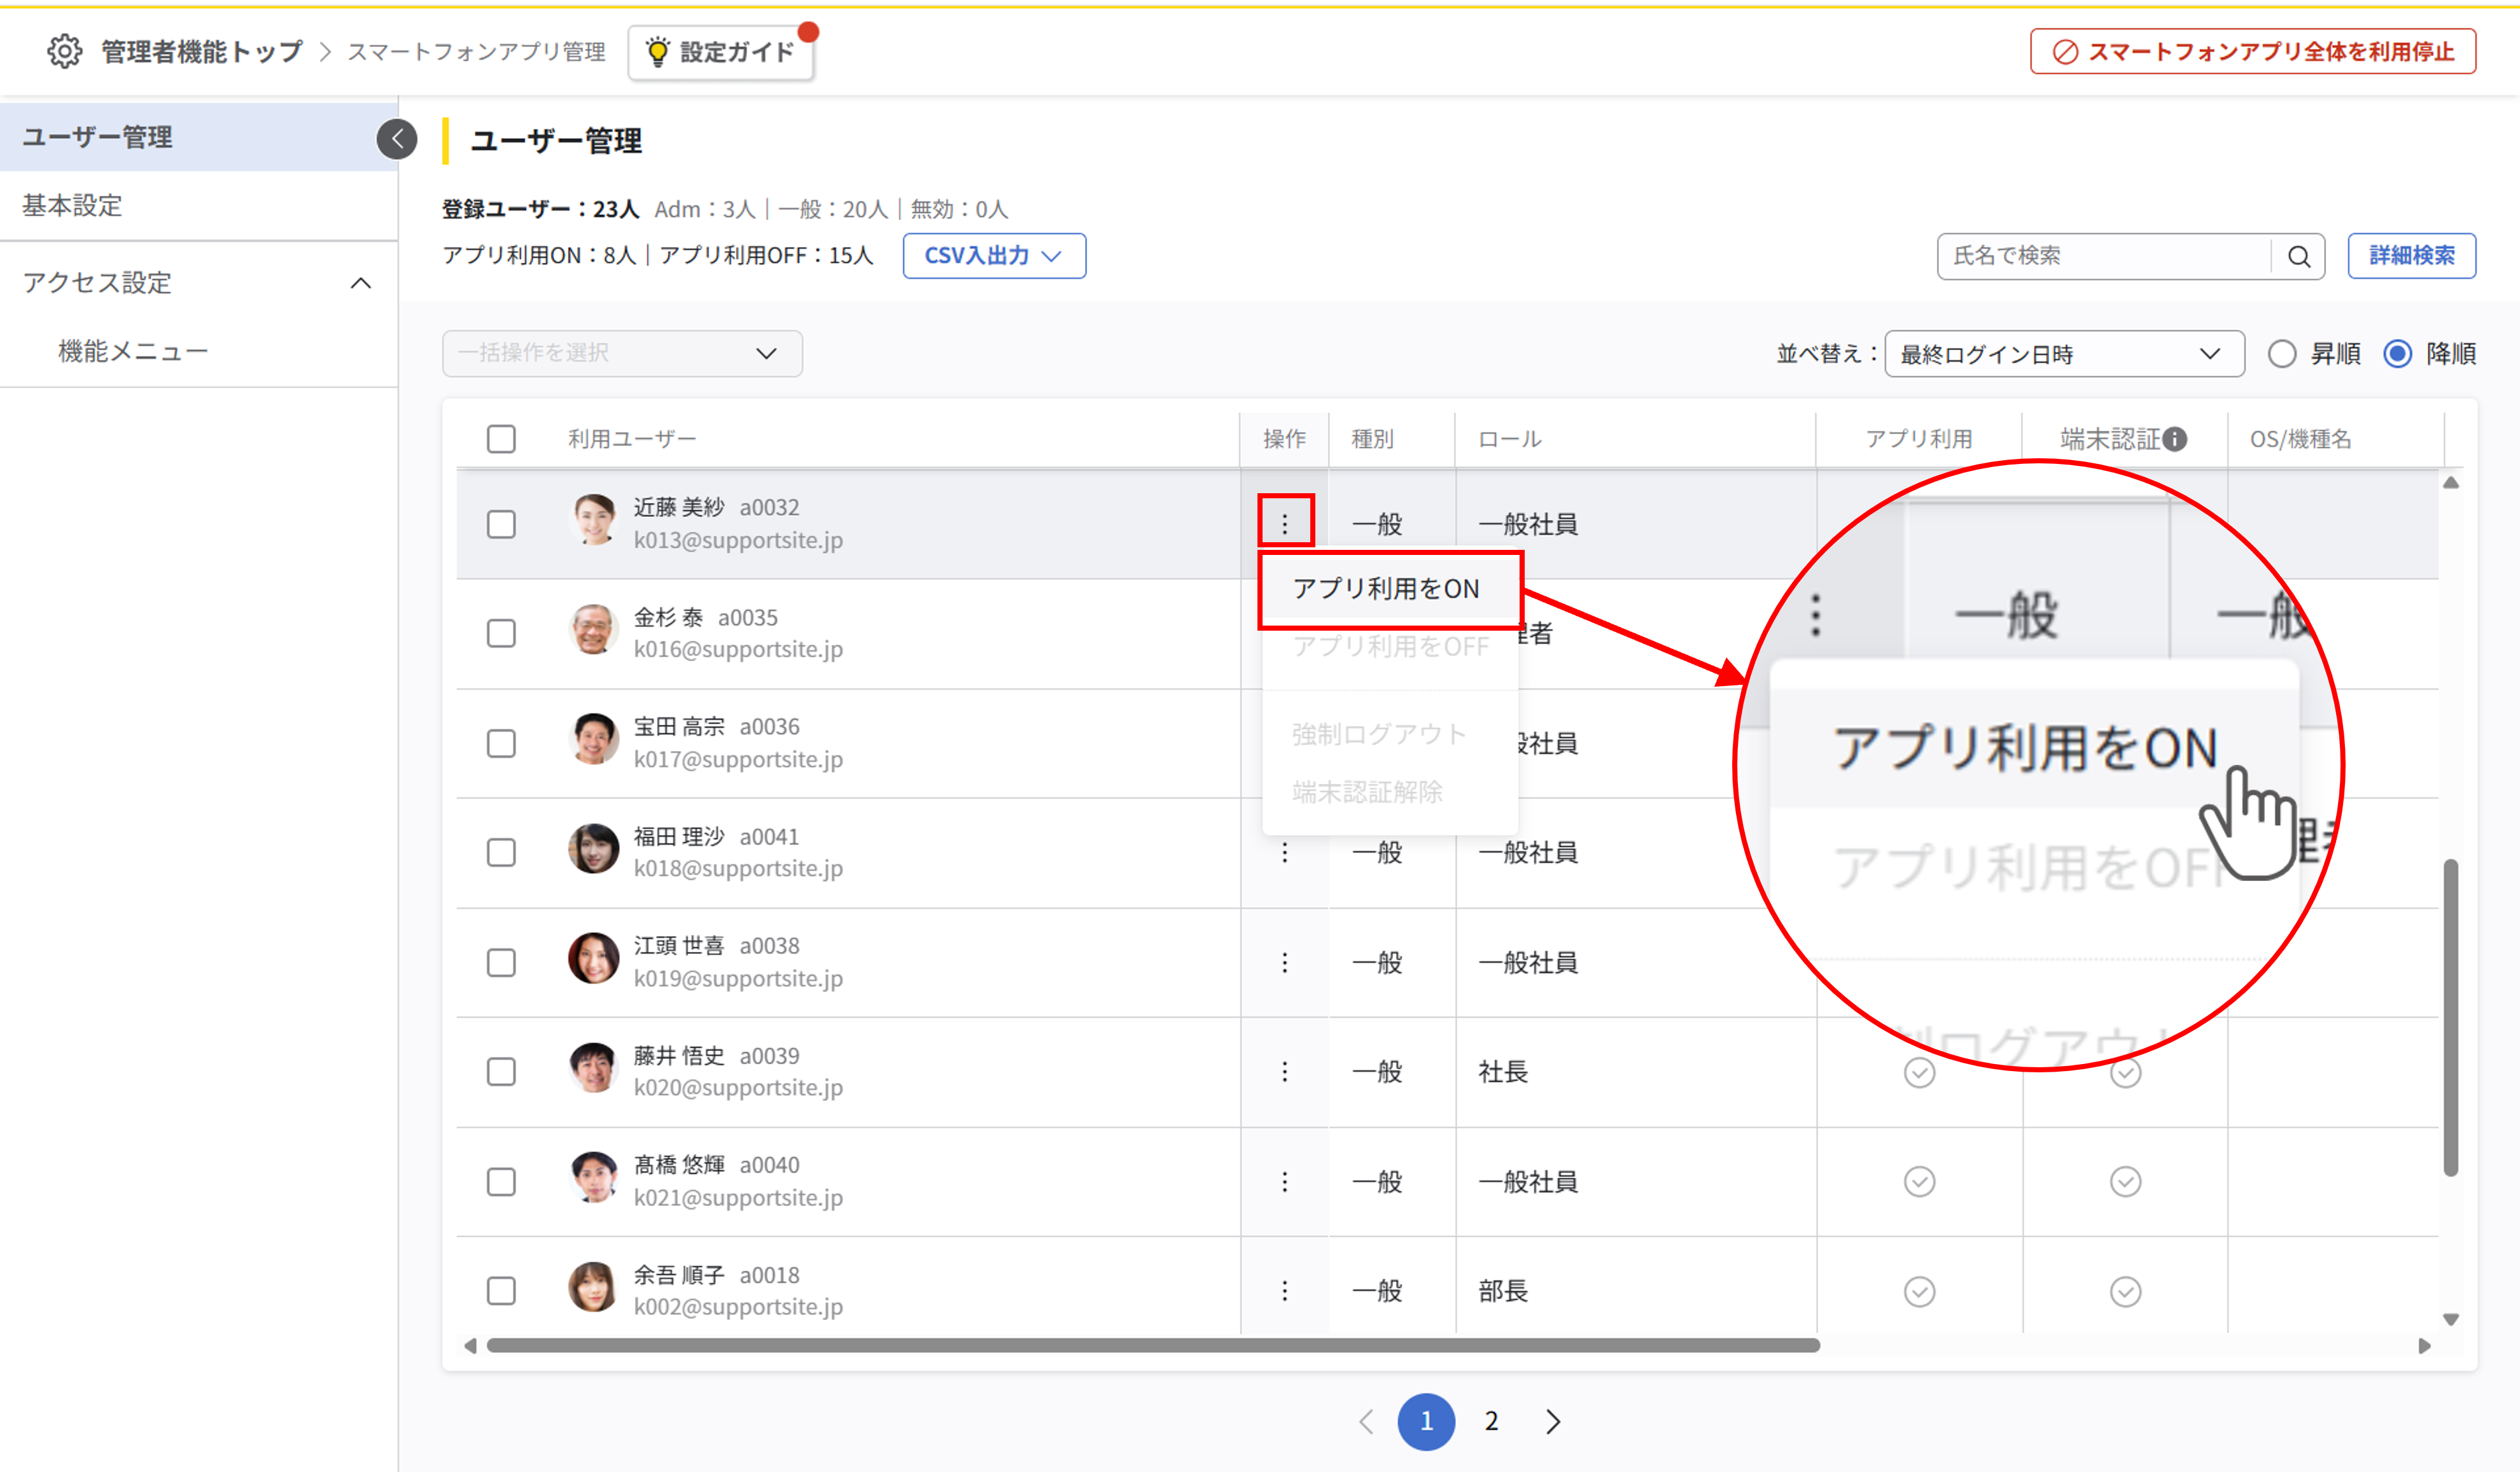Screen dimensions: 2520x1472
Task: Click the 端末認証 info icon
Action: [2174, 439]
